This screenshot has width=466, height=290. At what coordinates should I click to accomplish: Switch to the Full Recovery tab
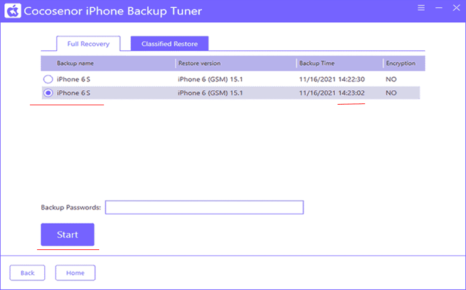pyautogui.click(x=88, y=44)
